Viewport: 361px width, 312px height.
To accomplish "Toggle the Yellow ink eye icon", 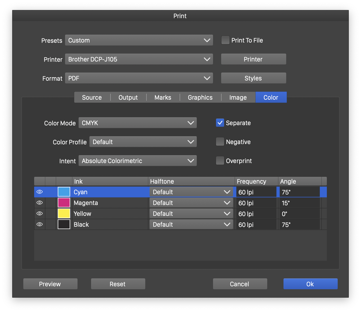I will click(x=40, y=214).
